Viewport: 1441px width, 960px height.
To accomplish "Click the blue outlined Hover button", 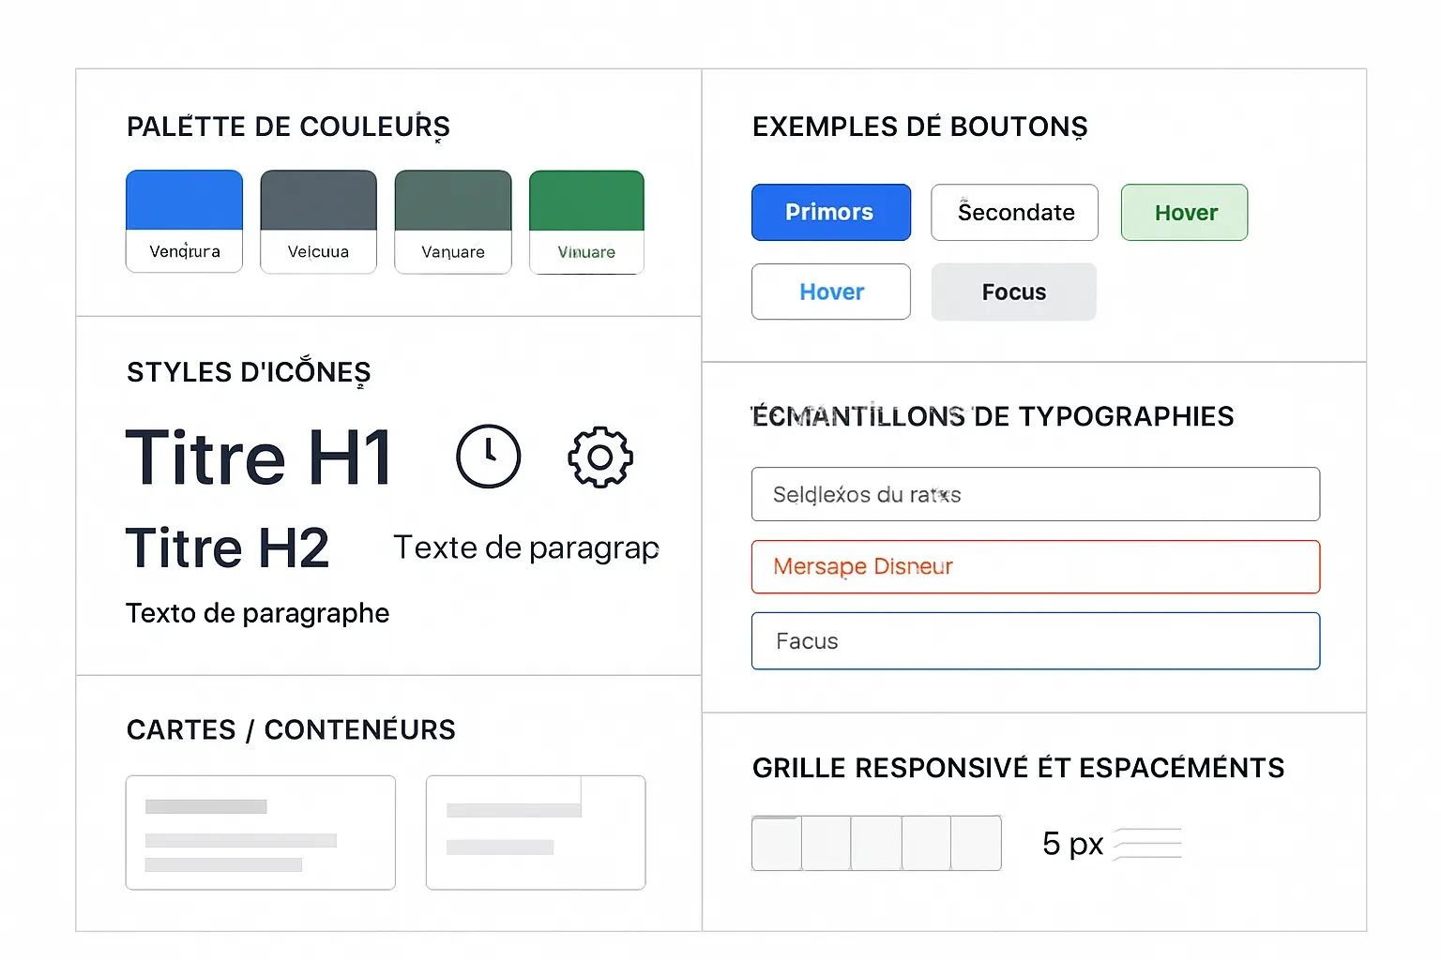I will tap(830, 292).
